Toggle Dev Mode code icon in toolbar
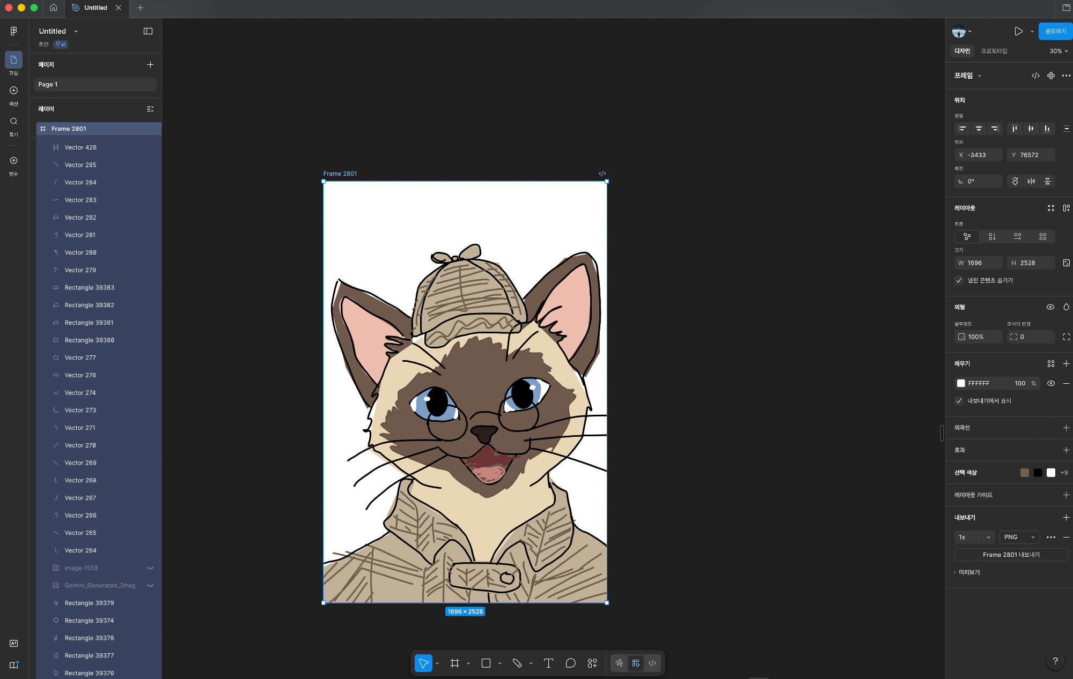Viewport: 1073px width, 679px height. coord(652,663)
